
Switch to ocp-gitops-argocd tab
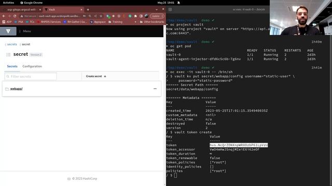(x=21, y=9)
